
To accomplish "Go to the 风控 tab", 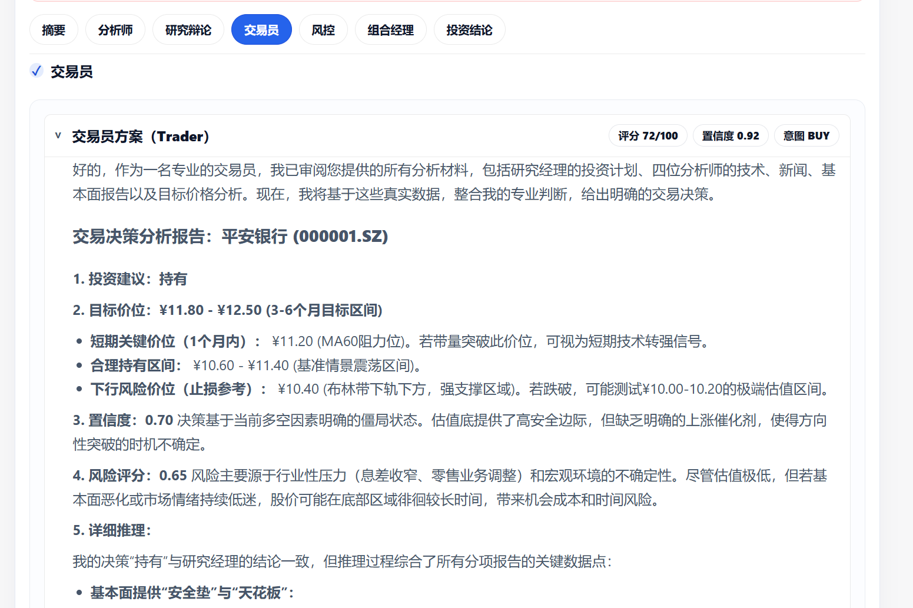I will click(323, 29).
